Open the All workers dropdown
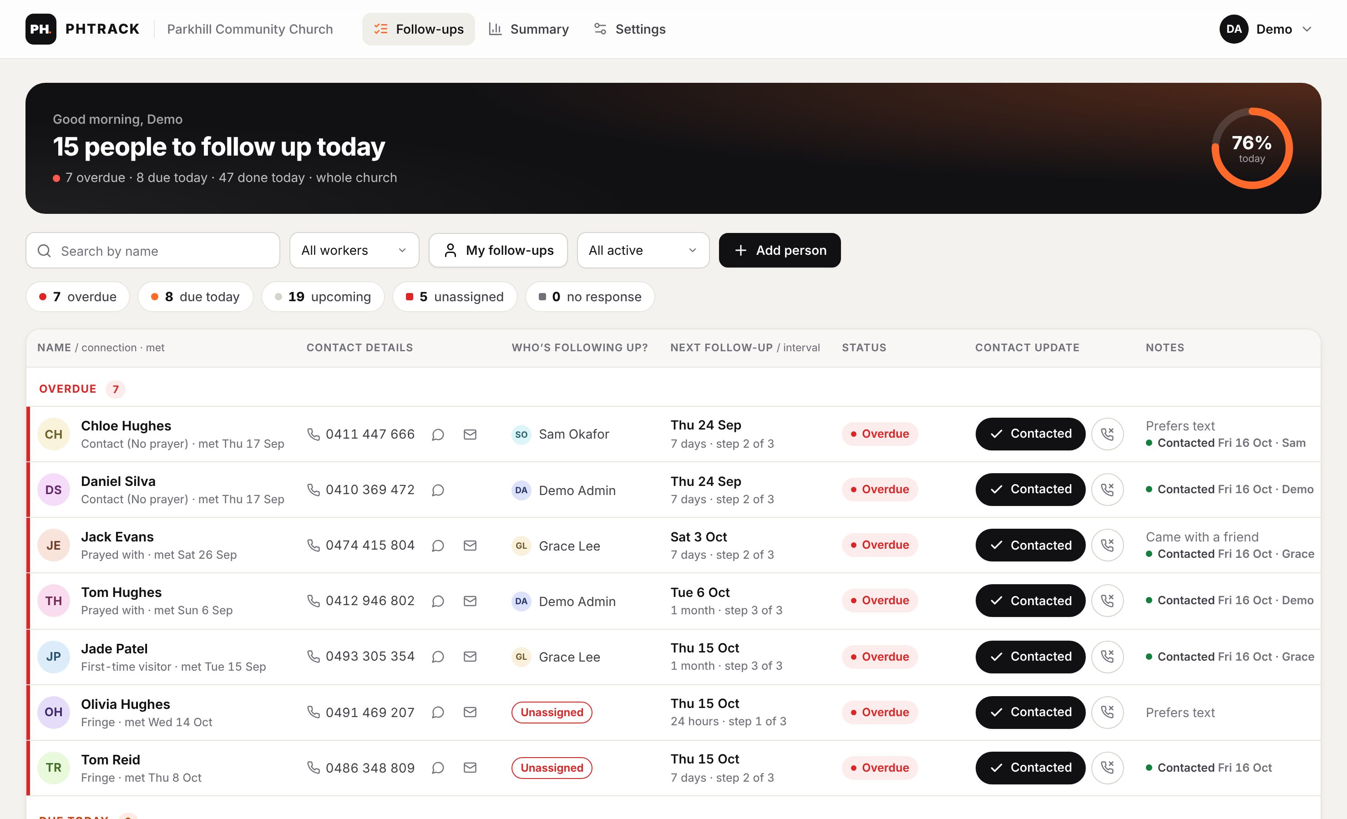Image resolution: width=1347 pixels, height=819 pixels. coord(354,250)
